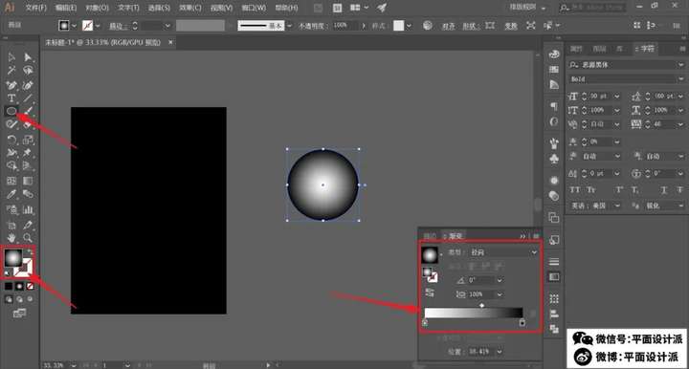The height and width of the screenshot is (369, 689).
Task: Select the Shape Builder tool
Action: [x=11, y=165]
